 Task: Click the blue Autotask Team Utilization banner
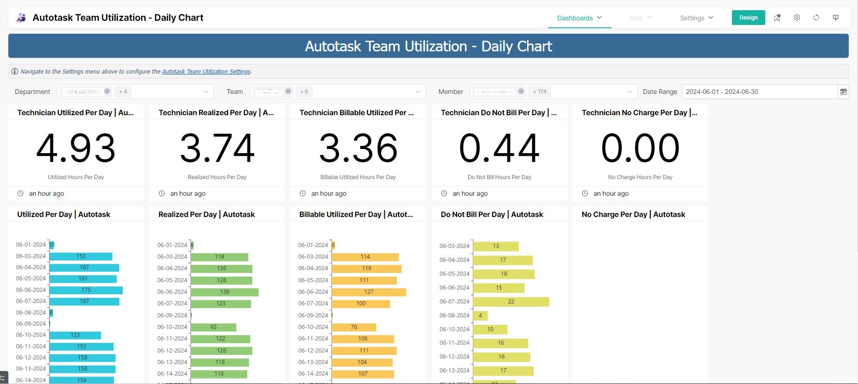tap(428, 46)
